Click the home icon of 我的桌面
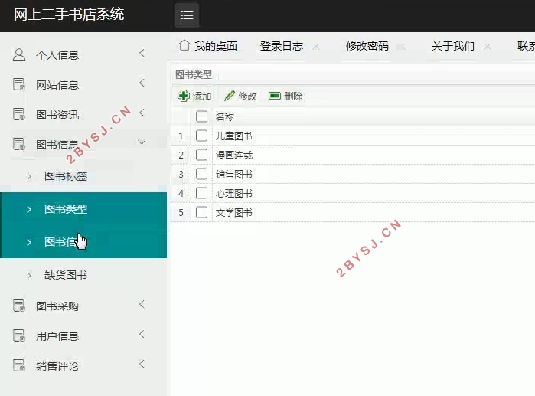This screenshot has width=535, height=396. 184,45
